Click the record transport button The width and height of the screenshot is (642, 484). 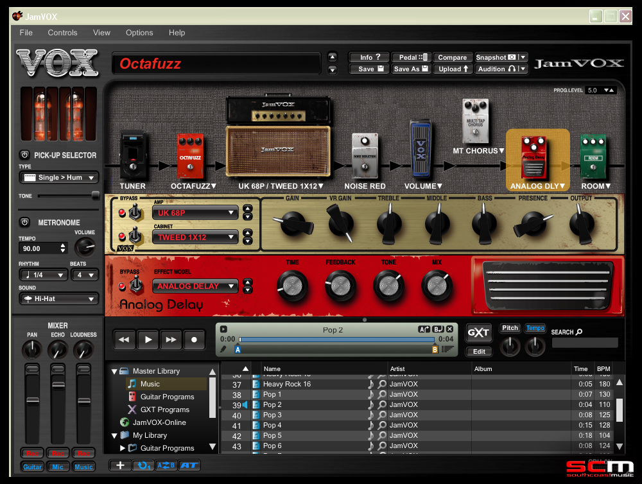tap(194, 340)
